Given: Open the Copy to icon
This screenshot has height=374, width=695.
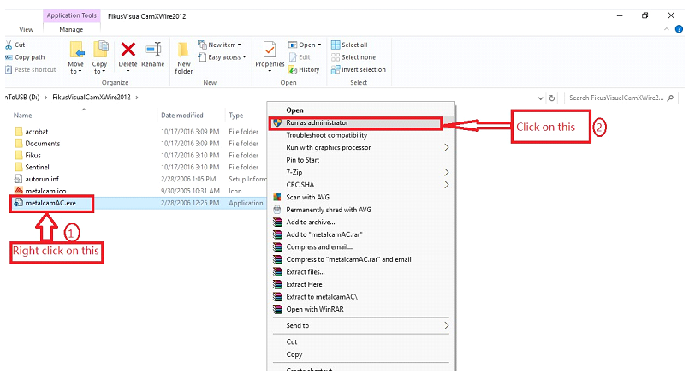Looking at the screenshot, I should (x=100, y=50).
